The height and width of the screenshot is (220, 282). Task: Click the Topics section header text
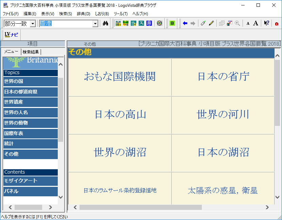click(x=12, y=72)
